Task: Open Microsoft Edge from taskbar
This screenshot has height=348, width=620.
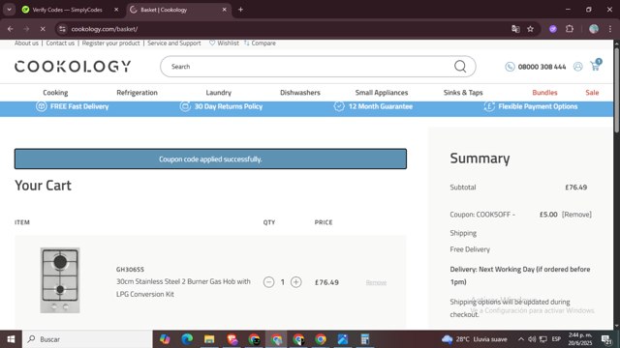Action: (187, 339)
